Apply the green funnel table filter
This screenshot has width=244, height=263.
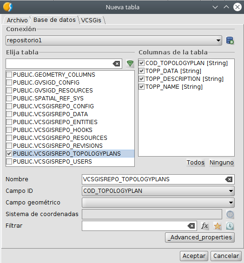(x=130, y=64)
